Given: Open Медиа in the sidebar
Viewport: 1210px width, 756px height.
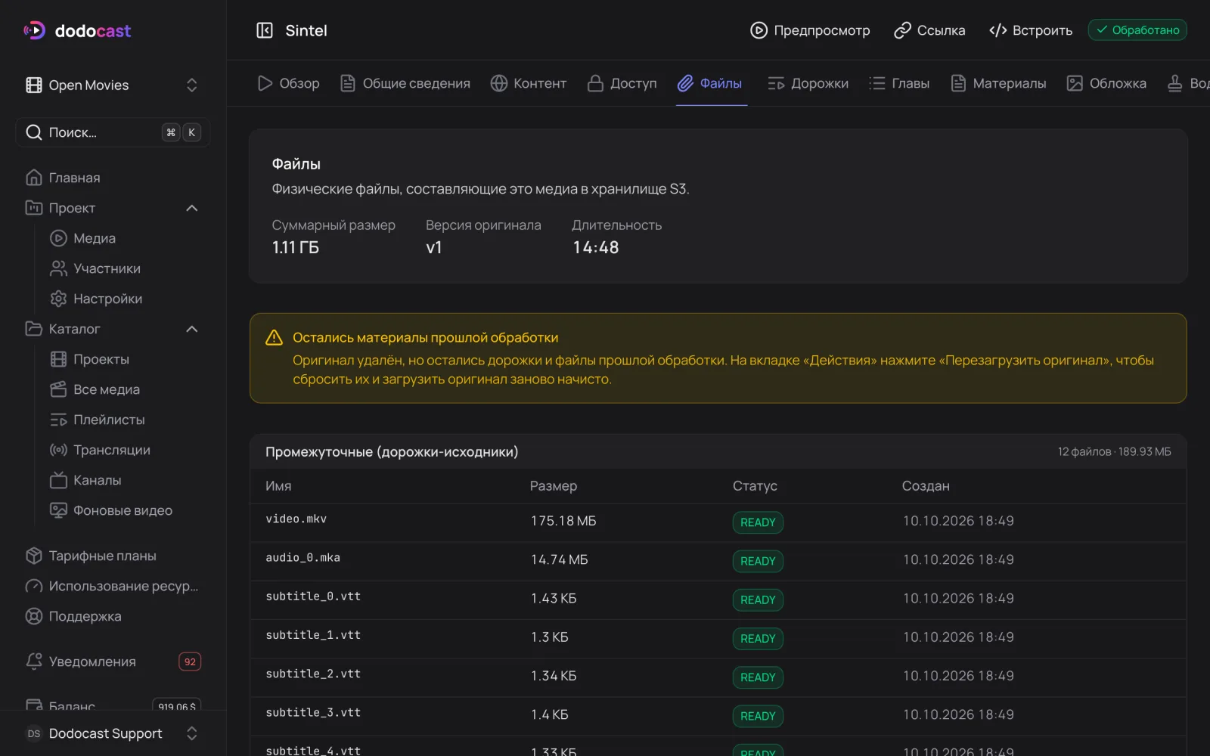Looking at the screenshot, I should (125, 238).
